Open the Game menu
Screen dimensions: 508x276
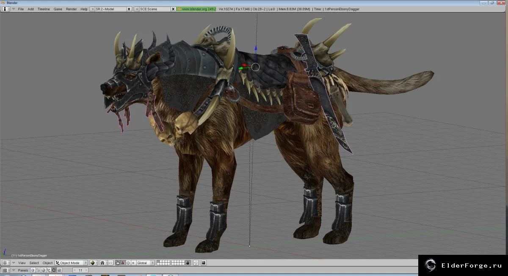point(58,9)
